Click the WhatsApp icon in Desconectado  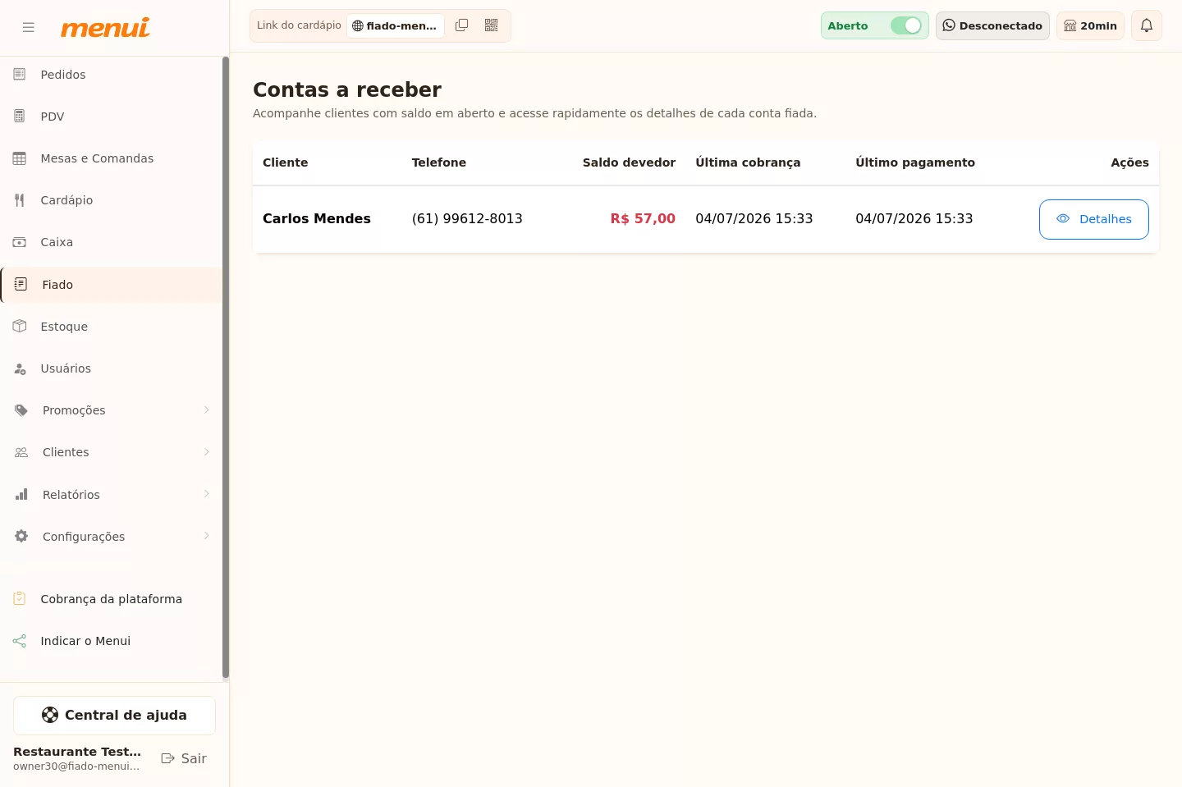click(x=949, y=25)
